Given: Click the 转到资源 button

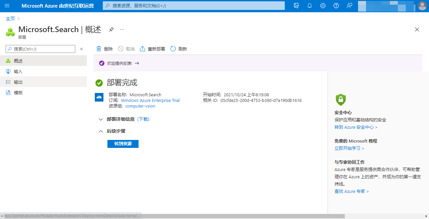Looking at the screenshot, I should pyautogui.click(x=123, y=144).
